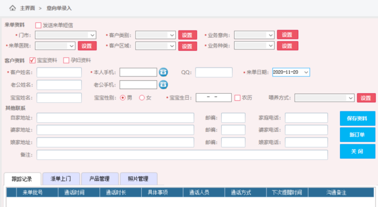Viewport: 378px width, 207px height.
Task: Expand the 客户区域 dropdown
Action: 155,46
